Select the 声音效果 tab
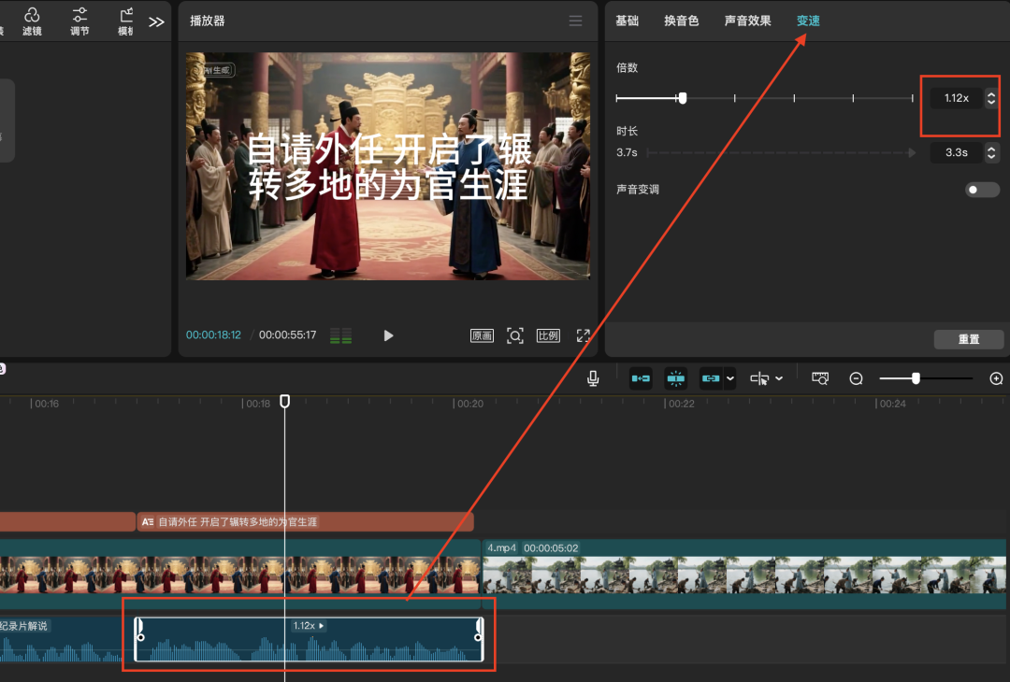Screen dimensions: 1010x682 [x=747, y=21]
